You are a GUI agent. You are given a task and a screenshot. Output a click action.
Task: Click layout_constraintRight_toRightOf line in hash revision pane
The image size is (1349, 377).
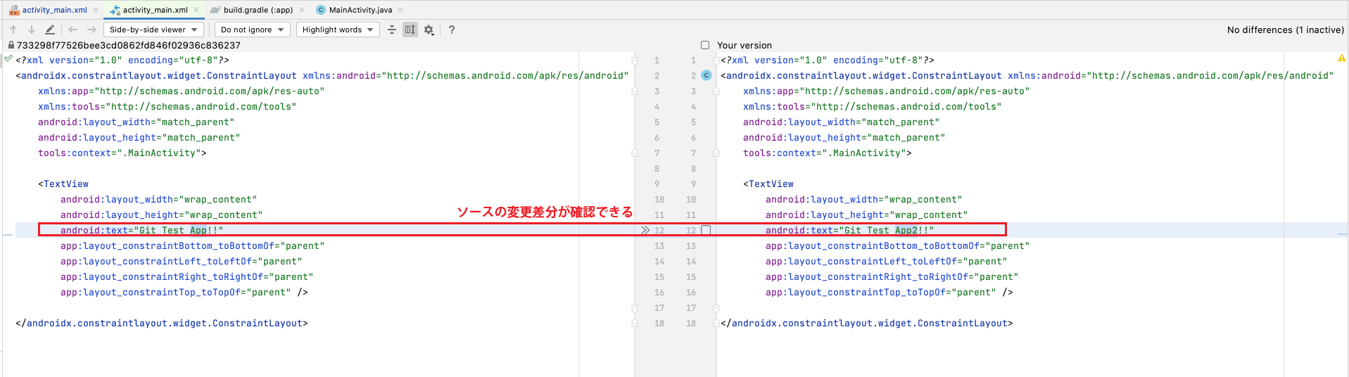[x=186, y=276]
